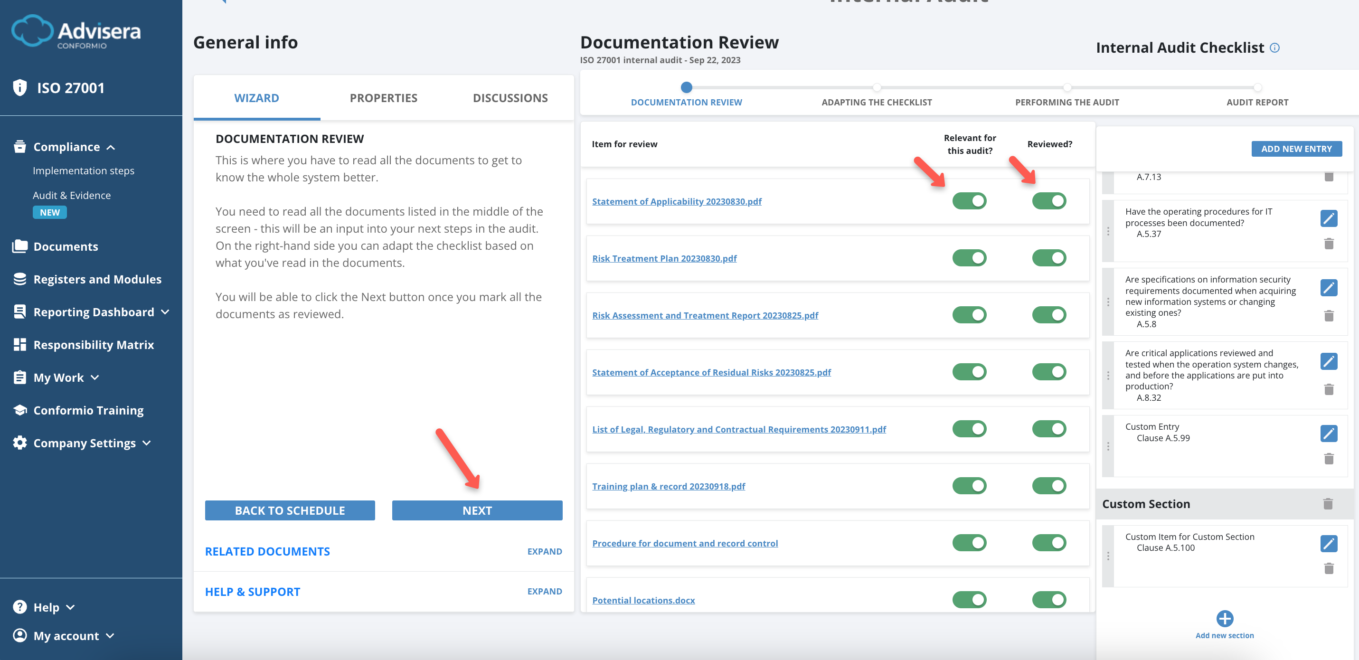Image resolution: width=1359 pixels, height=660 pixels.
Task: Toggle Reviewed for Statement of Applicability
Action: click(x=1049, y=201)
